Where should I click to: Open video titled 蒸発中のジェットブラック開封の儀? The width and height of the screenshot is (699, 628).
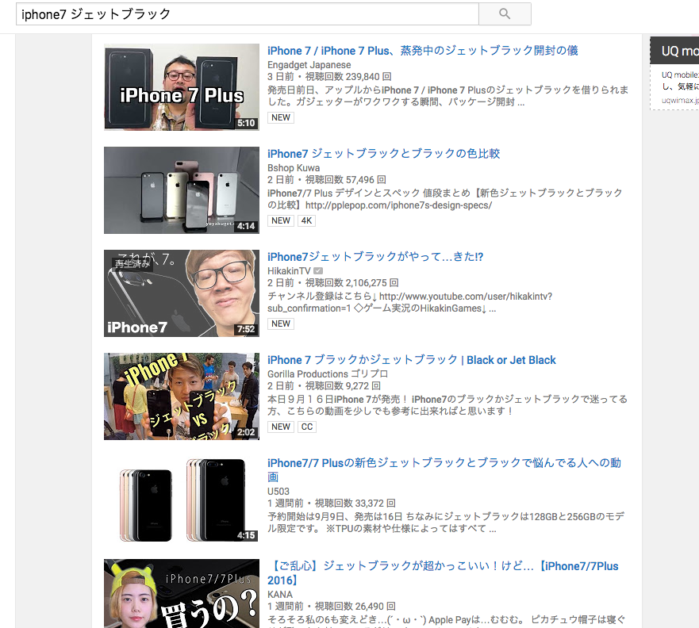point(422,51)
